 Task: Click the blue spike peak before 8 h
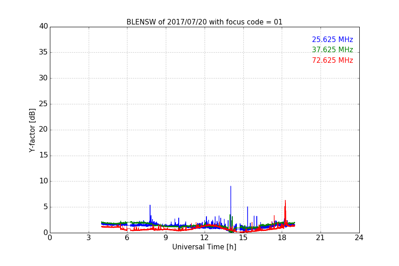point(150,205)
